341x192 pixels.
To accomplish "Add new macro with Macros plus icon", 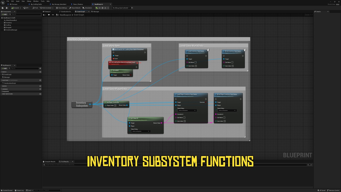I will pos(40,86).
